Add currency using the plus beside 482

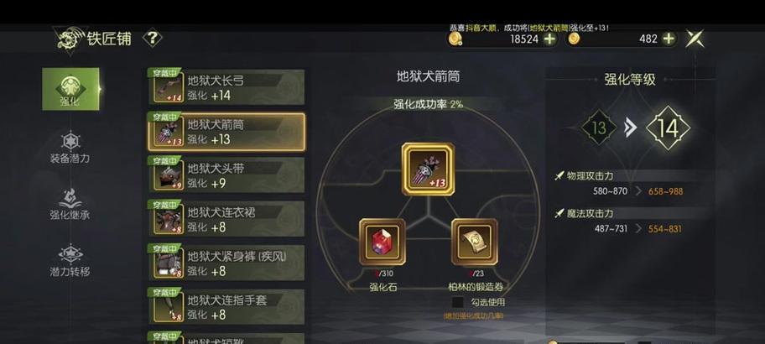669,39
